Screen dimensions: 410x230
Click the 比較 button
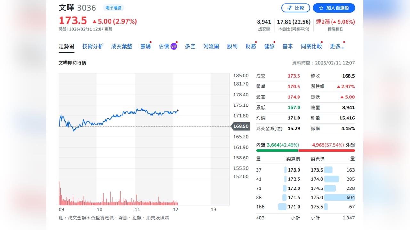295,8
